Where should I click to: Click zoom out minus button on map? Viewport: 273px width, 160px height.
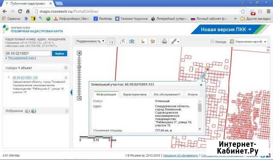click(x=79, y=98)
